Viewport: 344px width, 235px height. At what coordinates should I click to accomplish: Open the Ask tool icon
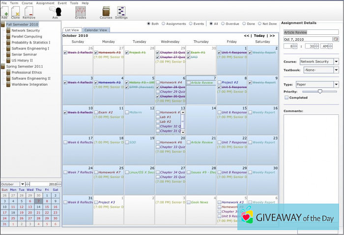(x=55, y=12)
